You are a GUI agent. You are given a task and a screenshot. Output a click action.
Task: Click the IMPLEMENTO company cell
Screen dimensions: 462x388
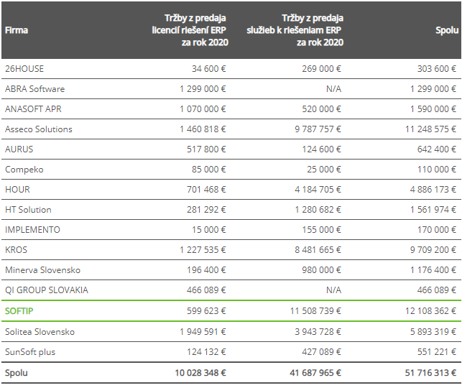click(x=32, y=230)
